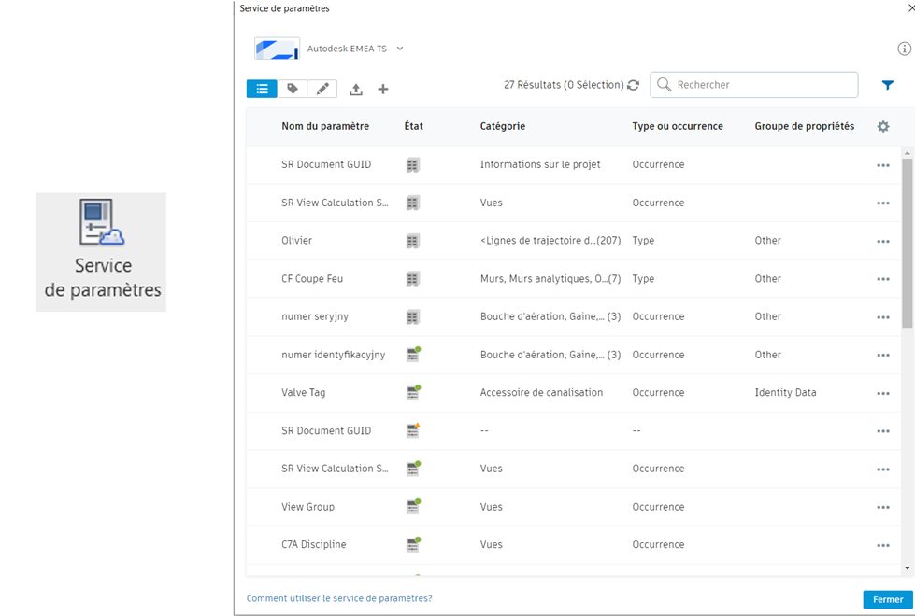
Task: Click state icon of Olivier row
Action: (x=412, y=241)
